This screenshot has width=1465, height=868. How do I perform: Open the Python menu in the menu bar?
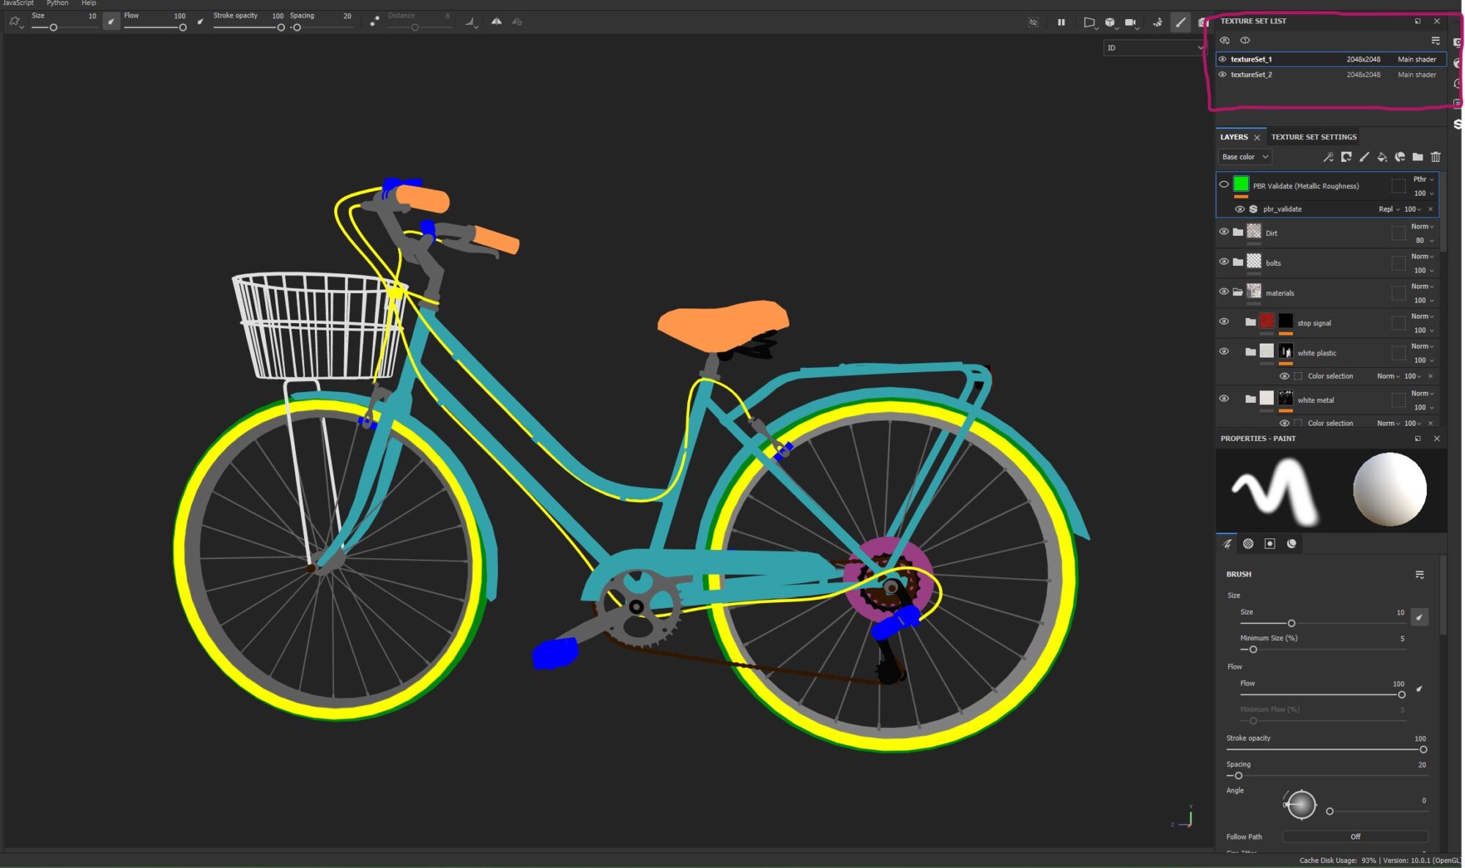pyautogui.click(x=57, y=3)
